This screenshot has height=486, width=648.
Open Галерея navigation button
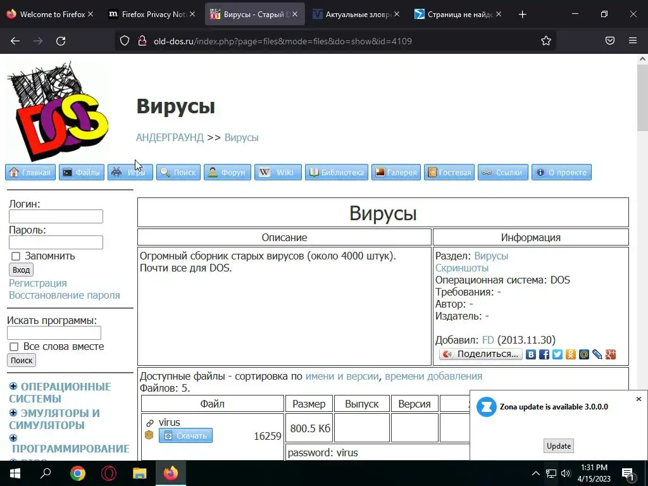[x=396, y=172]
